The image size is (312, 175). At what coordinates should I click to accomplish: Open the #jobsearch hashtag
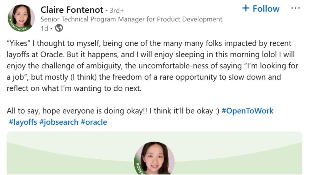pos(59,122)
